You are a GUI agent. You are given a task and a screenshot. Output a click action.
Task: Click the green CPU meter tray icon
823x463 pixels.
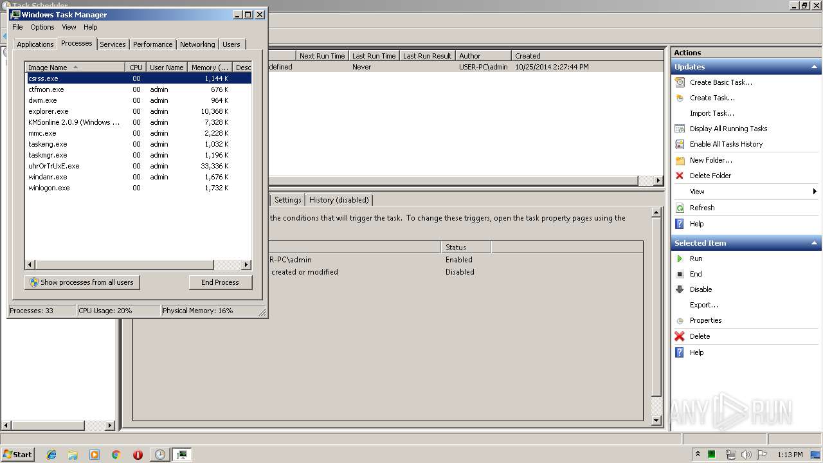pyautogui.click(x=712, y=455)
